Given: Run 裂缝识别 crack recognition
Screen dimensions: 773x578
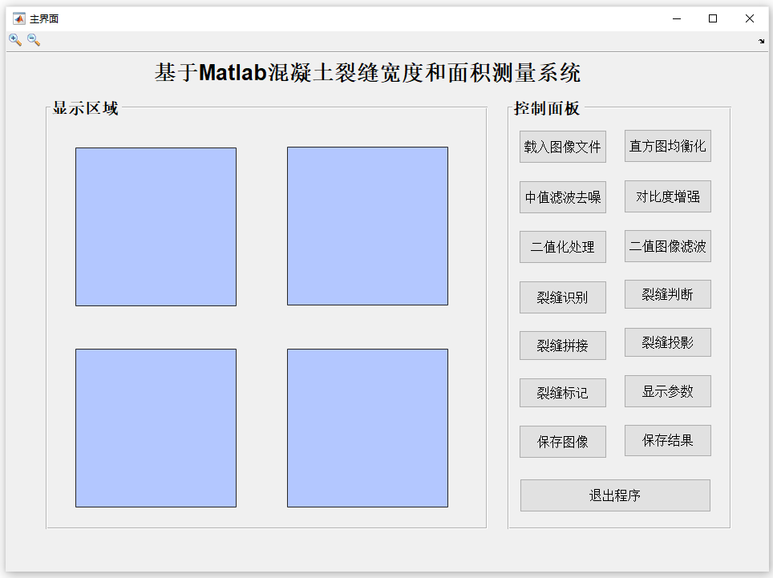Looking at the screenshot, I should [562, 297].
